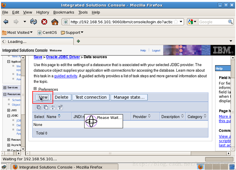Reload the page with the refresh icon

click(x=33, y=22)
